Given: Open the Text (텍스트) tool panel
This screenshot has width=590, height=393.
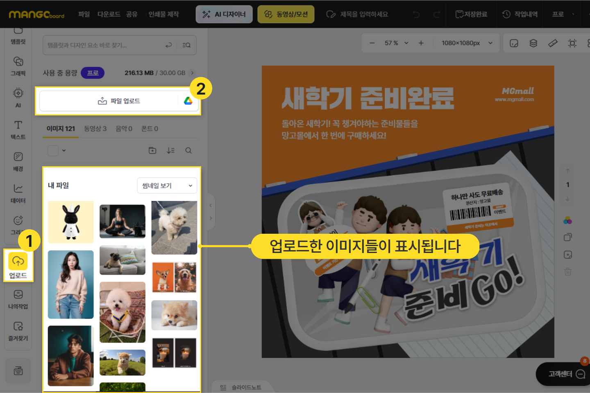Looking at the screenshot, I should [18, 130].
